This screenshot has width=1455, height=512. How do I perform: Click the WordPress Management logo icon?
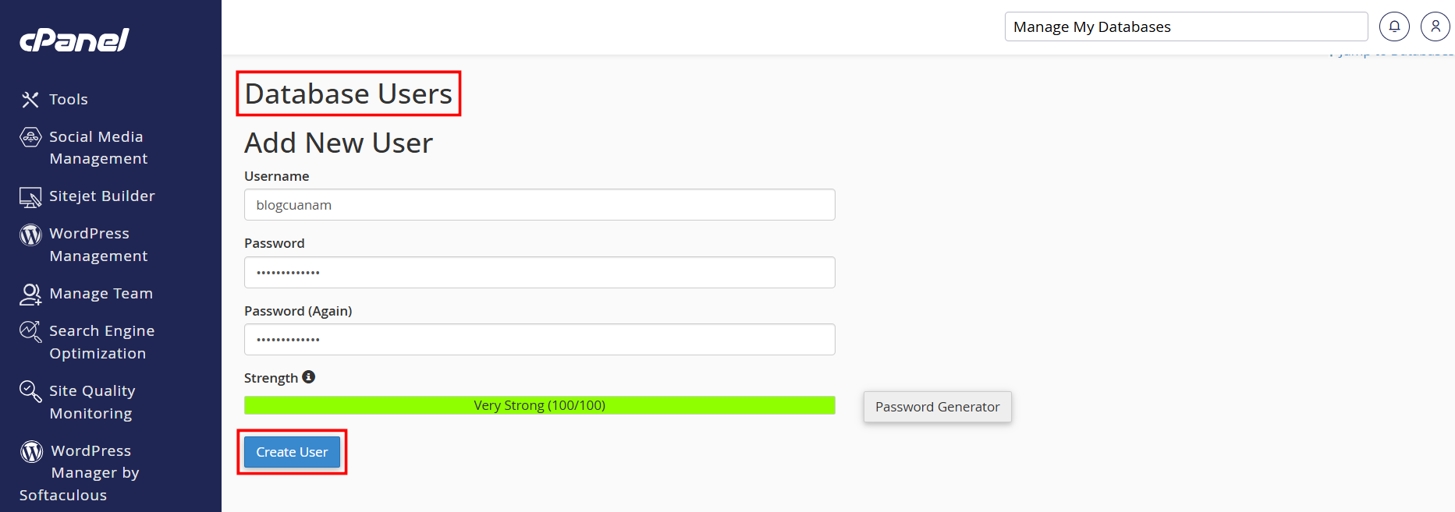[30, 234]
